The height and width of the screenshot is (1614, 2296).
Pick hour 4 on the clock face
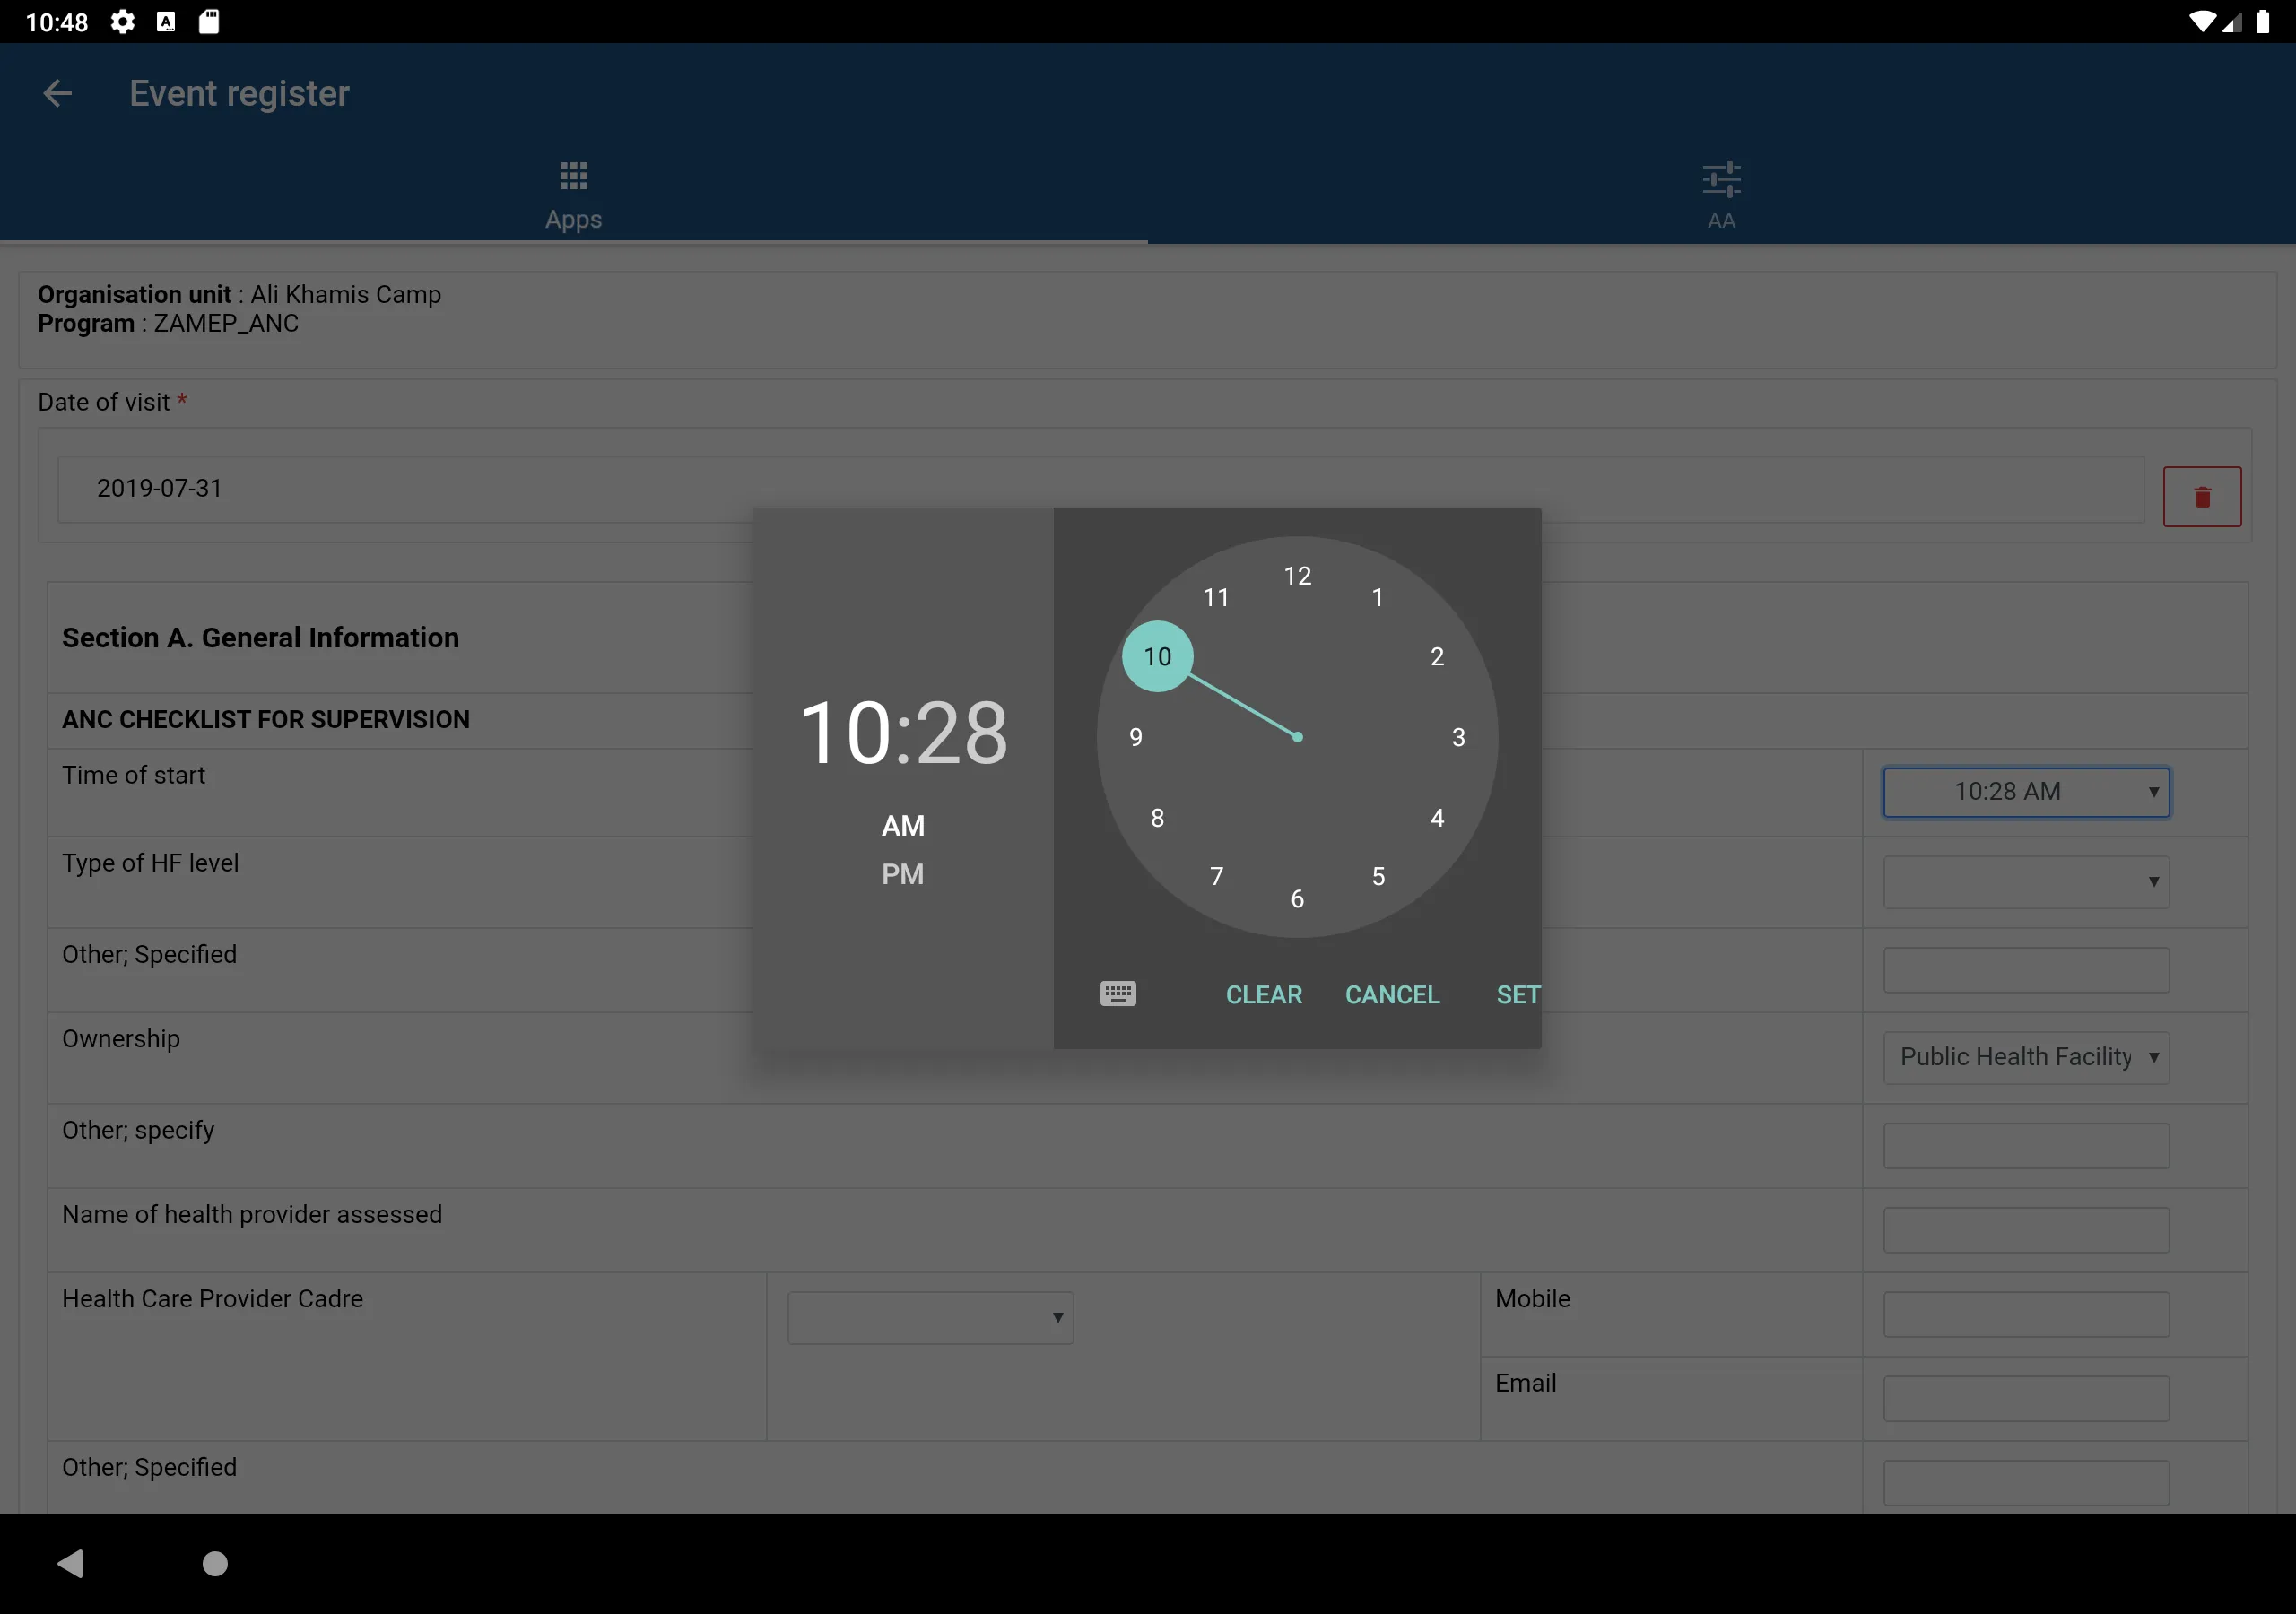(x=1437, y=818)
